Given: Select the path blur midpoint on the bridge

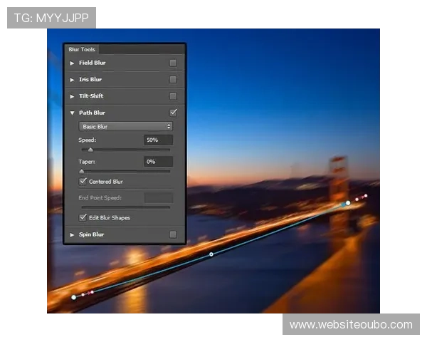Looking at the screenshot, I should 211,254.
